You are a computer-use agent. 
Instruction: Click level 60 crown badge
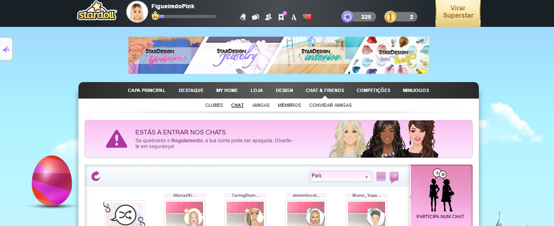tap(155, 16)
